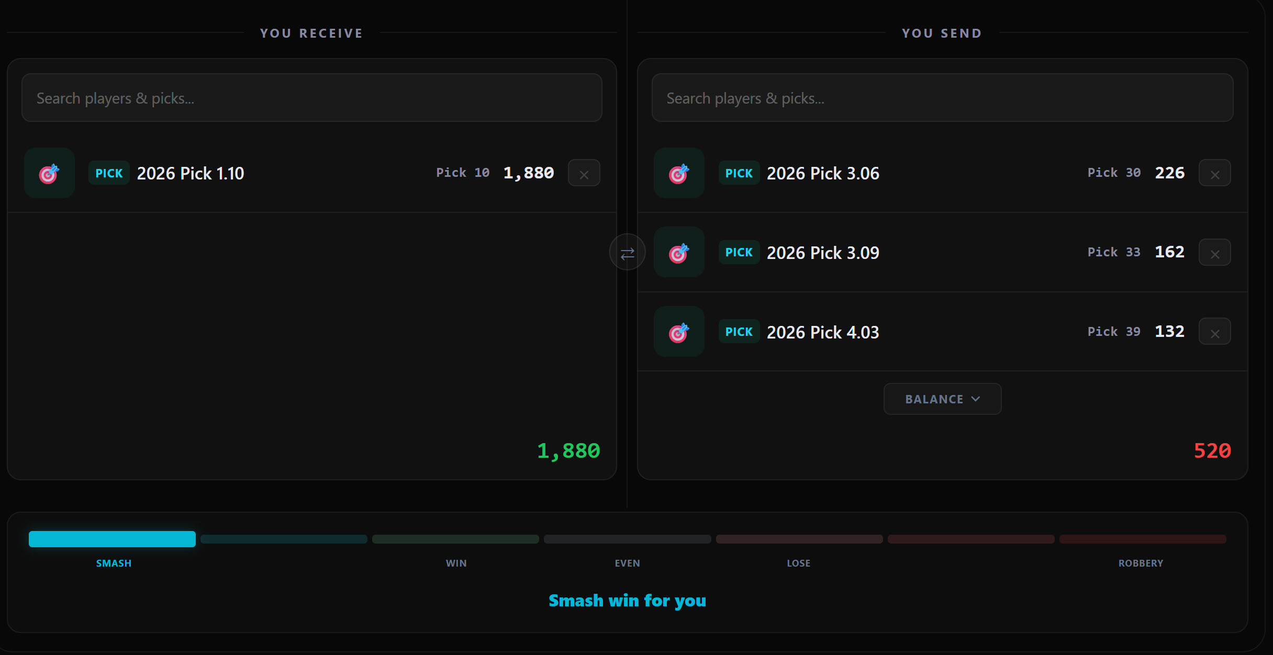
Task: Open the BALANCE dropdown
Action: point(942,399)
